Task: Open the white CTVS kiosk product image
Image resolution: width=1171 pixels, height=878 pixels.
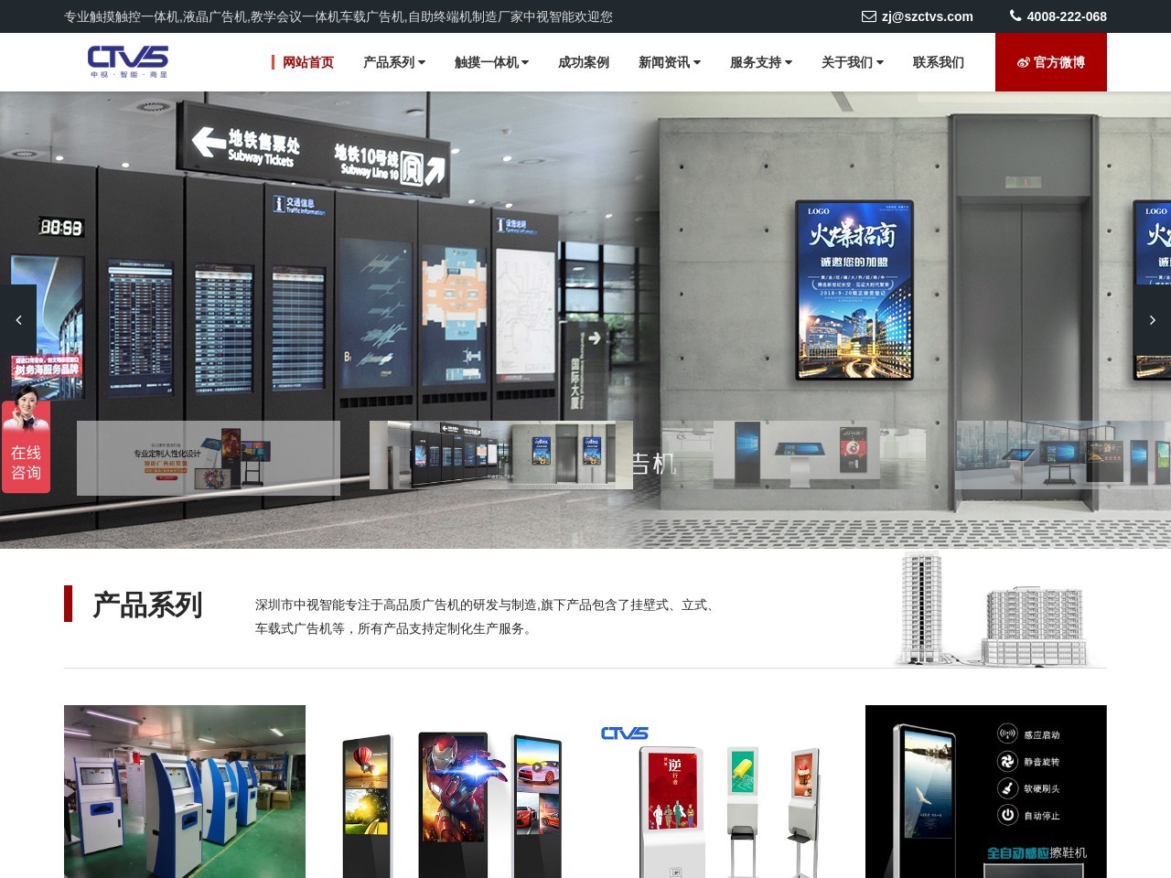Action: point(719,791)
